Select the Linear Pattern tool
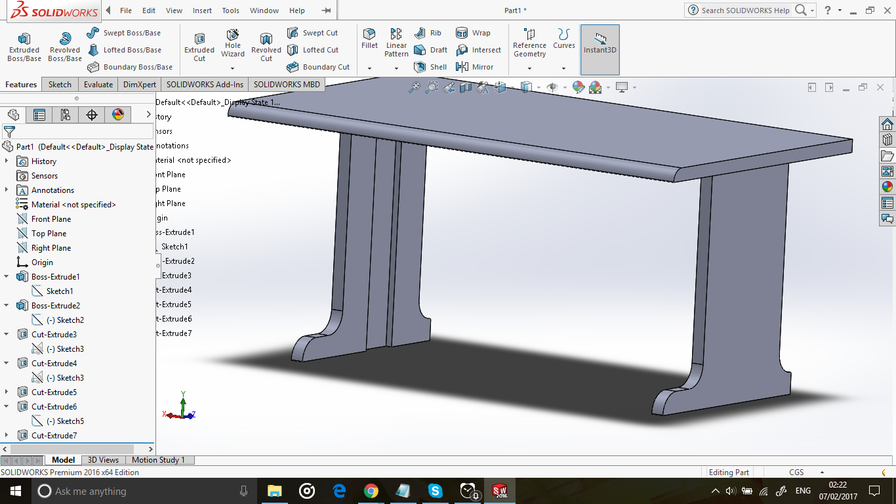This screenshot has width=896, height=504. point(396,43)
